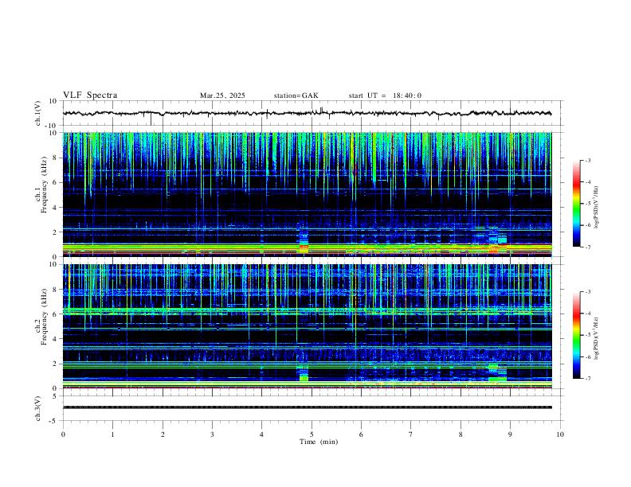The height and width of the screenshot is (487, 631).
Task: Click the '-3' value on ch.1 color scale
Action: pyautogui.click(x=588, y=160)
